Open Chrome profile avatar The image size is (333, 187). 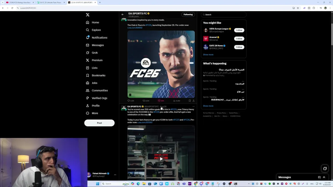[x=325, y=8]
